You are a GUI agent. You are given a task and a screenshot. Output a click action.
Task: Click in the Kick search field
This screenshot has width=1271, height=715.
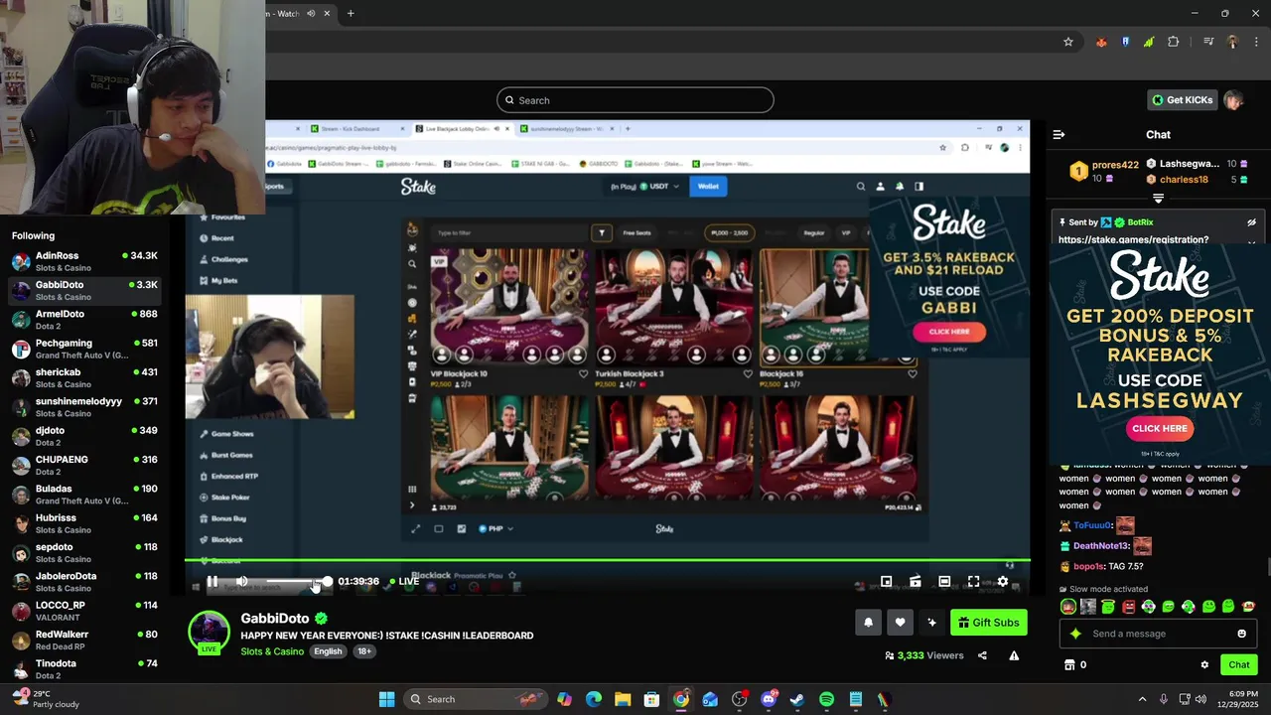[635, 100]
